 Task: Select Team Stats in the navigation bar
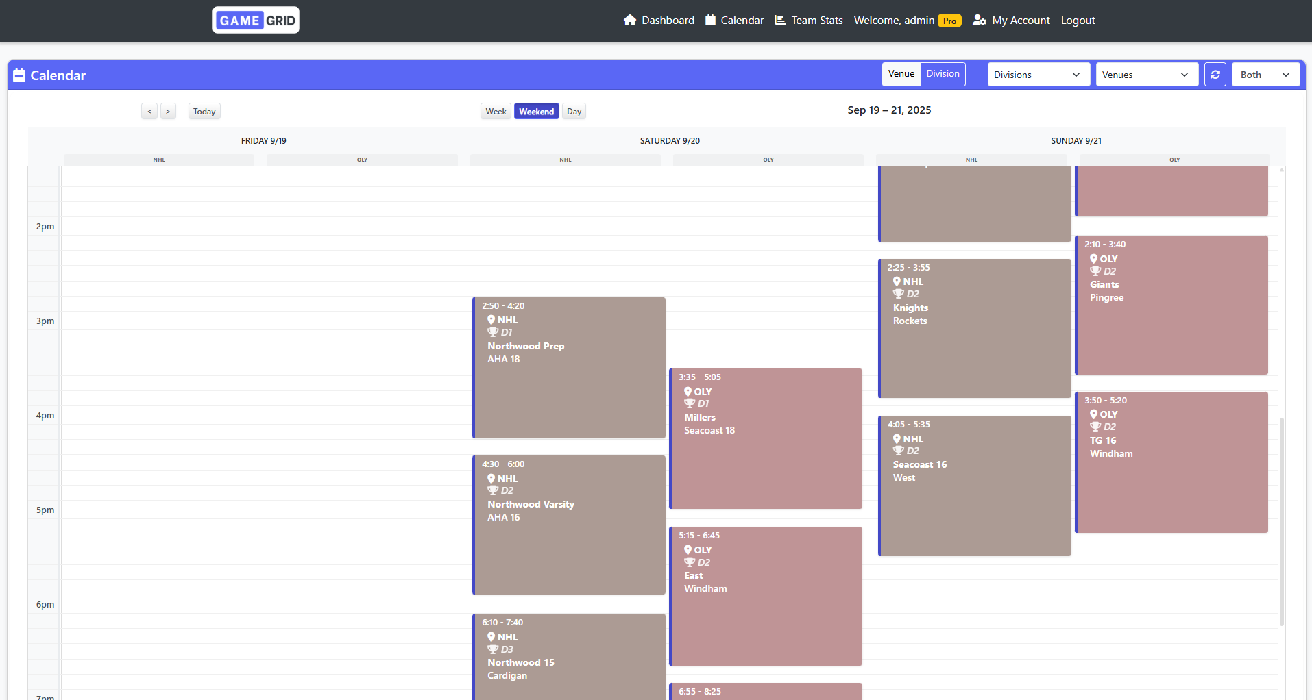click(x=816, y=20)
